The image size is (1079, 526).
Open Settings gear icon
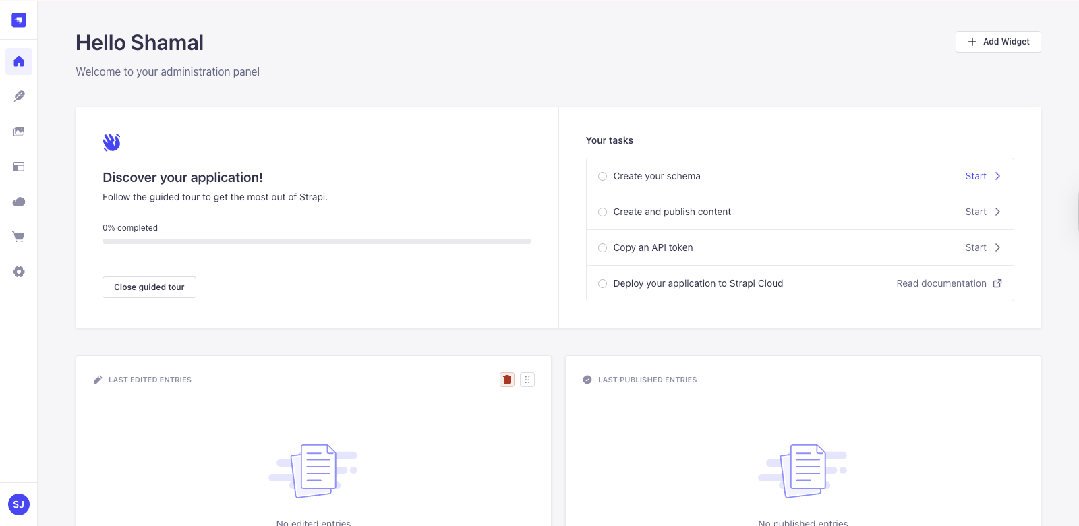point(19,272)
